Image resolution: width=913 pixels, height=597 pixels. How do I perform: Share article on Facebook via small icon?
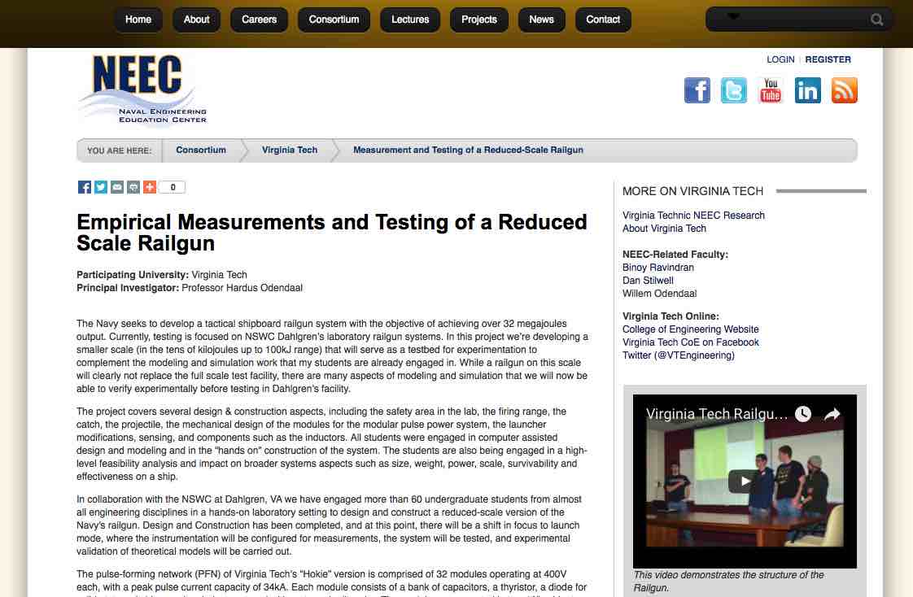coord(85,187)
